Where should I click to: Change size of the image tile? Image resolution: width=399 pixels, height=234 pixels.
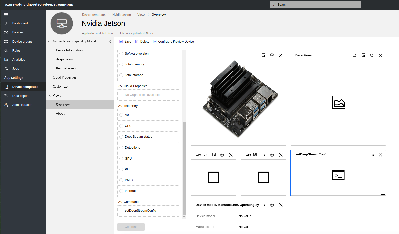[264, 55]
